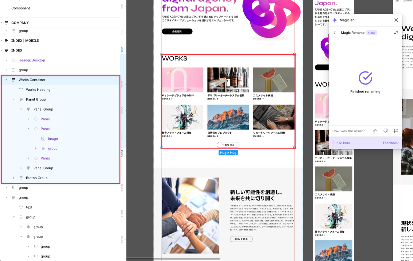Click the horizontal canvas scrollbar

coord(173,259)
